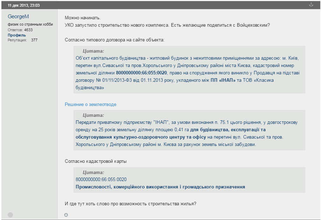Click the anchor permalink icon in post header
This screenshot has width=321, height=220.
click(310, 5)
